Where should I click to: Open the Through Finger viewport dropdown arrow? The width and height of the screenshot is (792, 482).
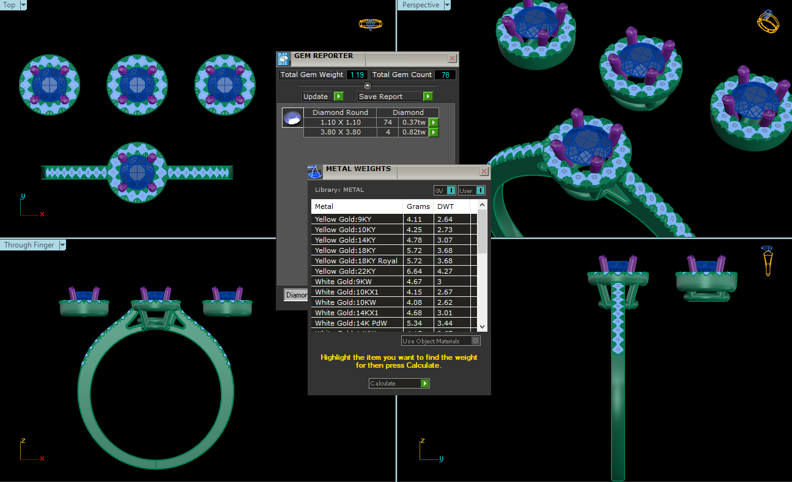pos(62,245)
